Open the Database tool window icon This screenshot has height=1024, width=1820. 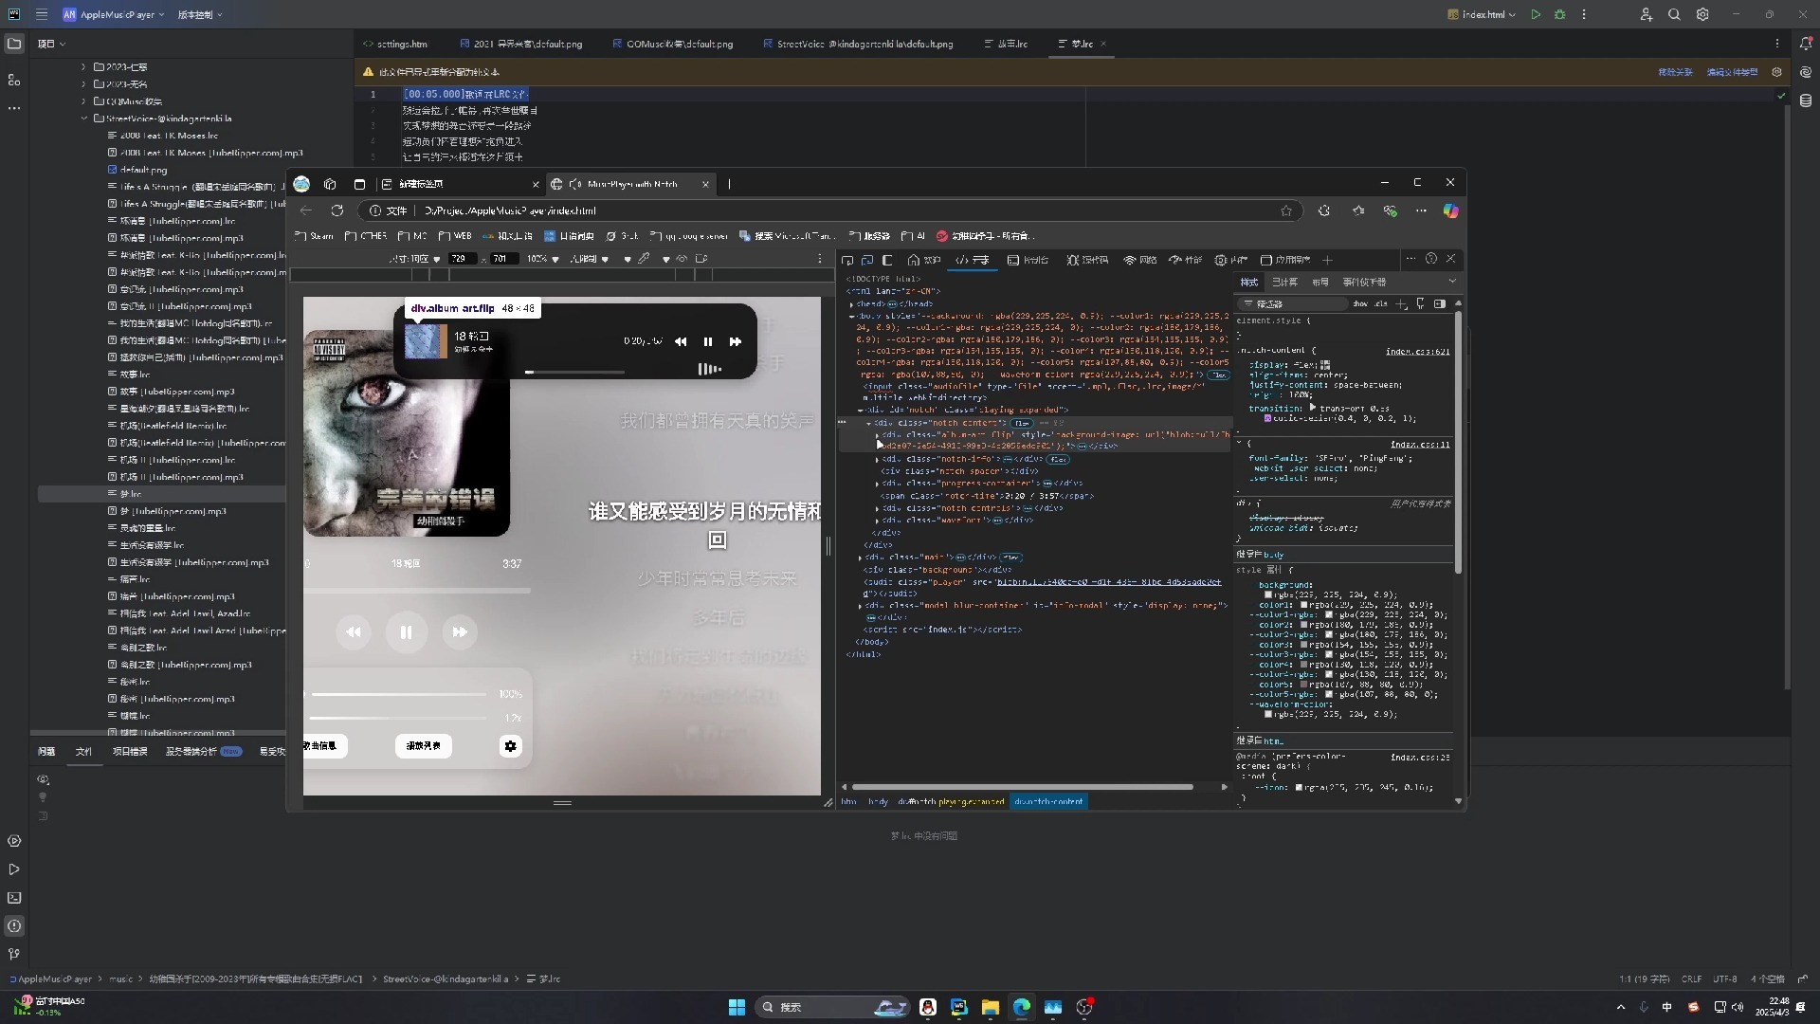coord(1806,101)
